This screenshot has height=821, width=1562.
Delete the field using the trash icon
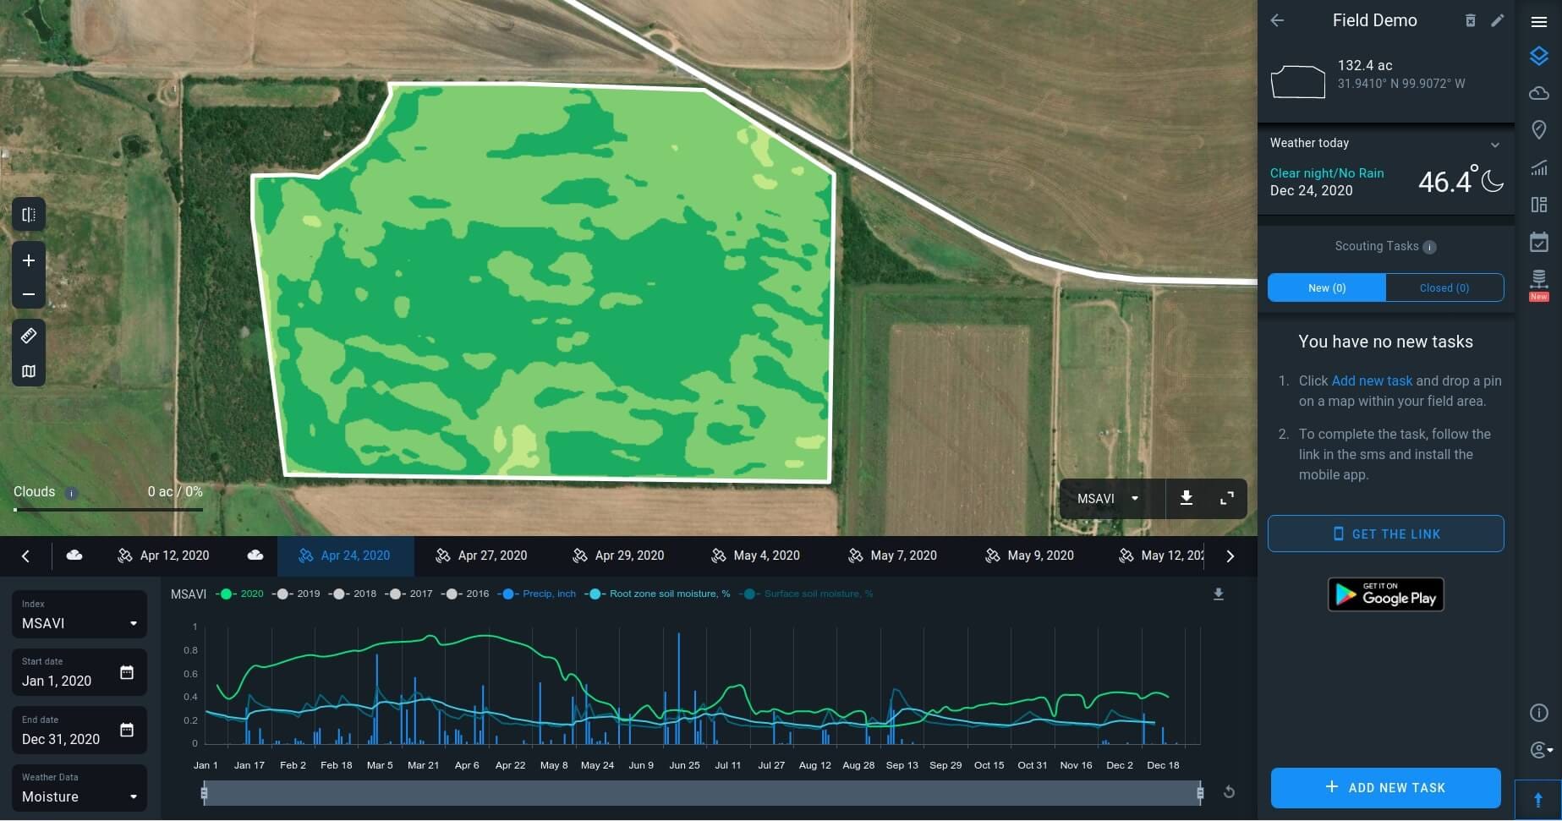coord(1471,20)
